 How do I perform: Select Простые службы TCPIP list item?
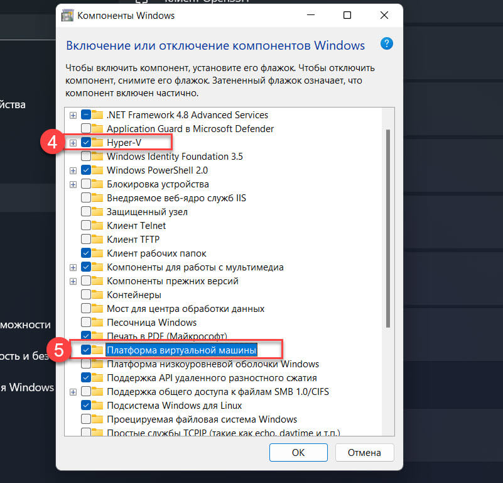tap(224, 432)
